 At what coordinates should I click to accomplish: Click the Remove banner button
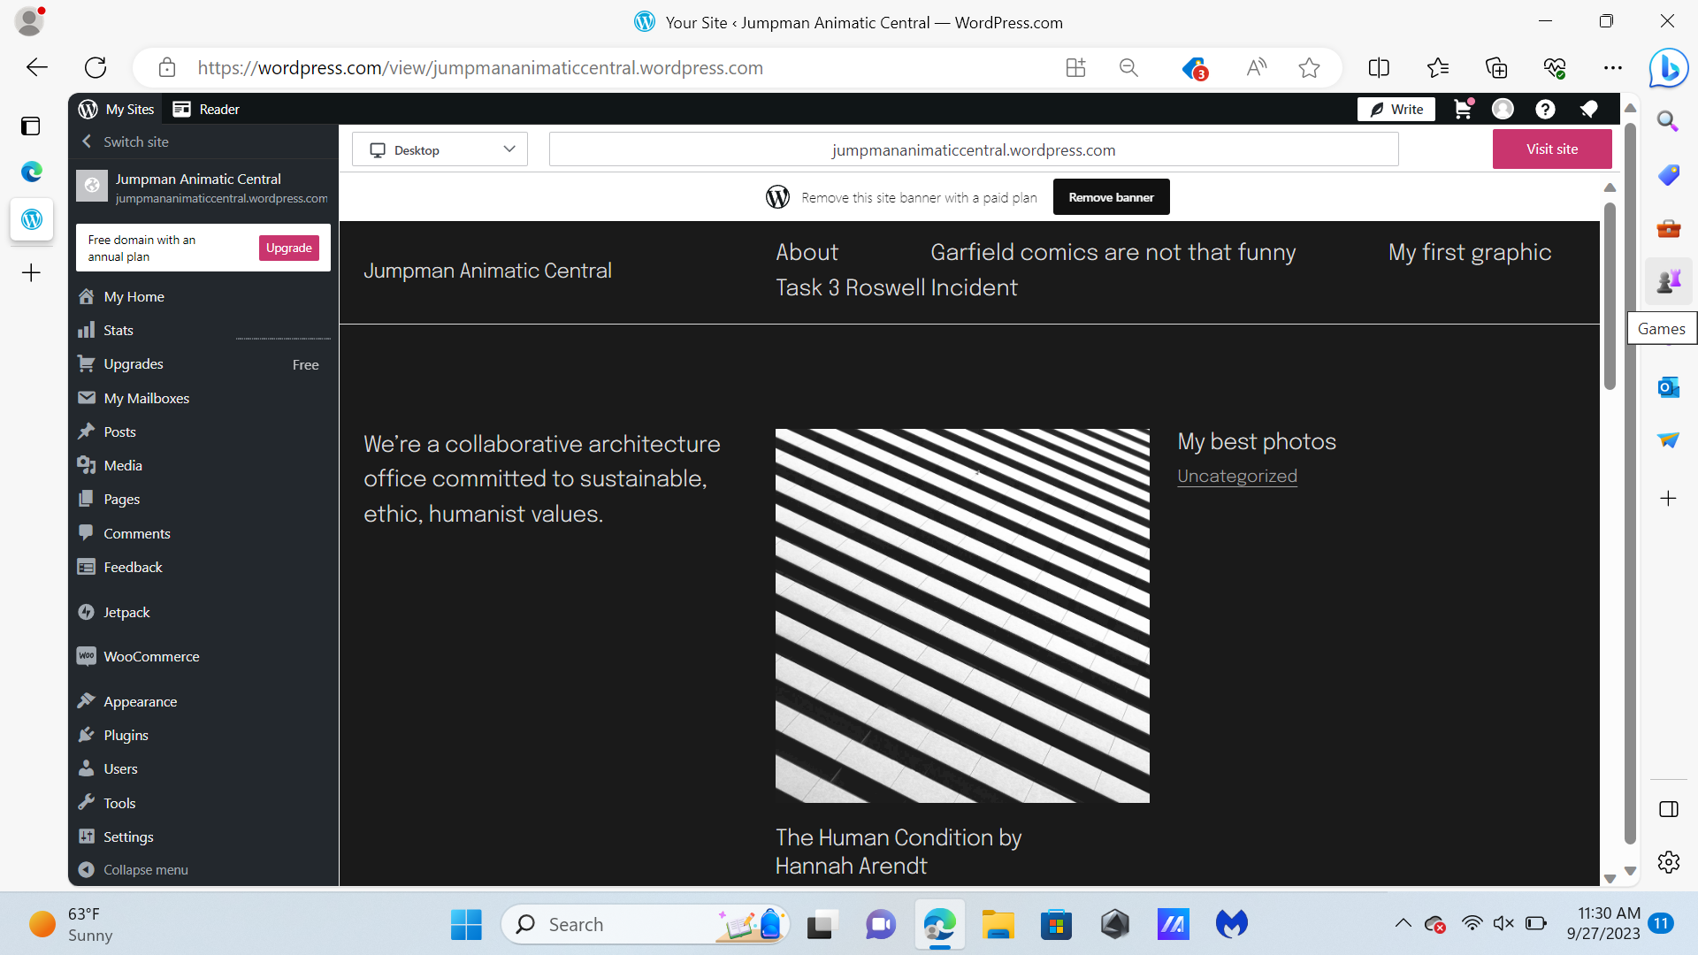pyautogui.click(x=1111, y=197)
